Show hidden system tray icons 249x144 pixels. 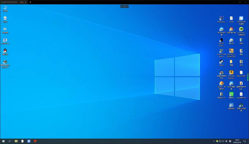click(215, 141)
